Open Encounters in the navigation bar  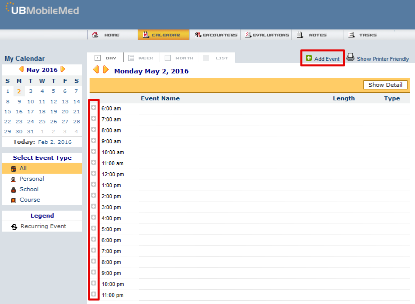tap(216, 35)
